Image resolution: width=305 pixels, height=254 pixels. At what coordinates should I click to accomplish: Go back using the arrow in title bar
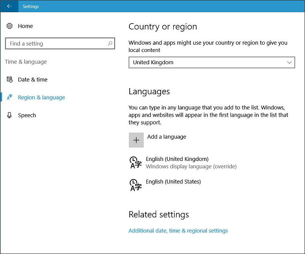click(9, 6)
